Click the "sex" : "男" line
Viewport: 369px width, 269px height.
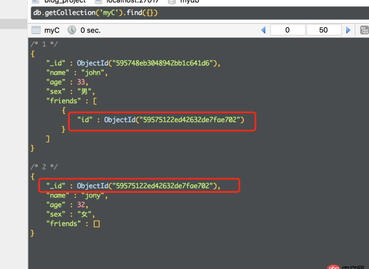coord(71,91)
